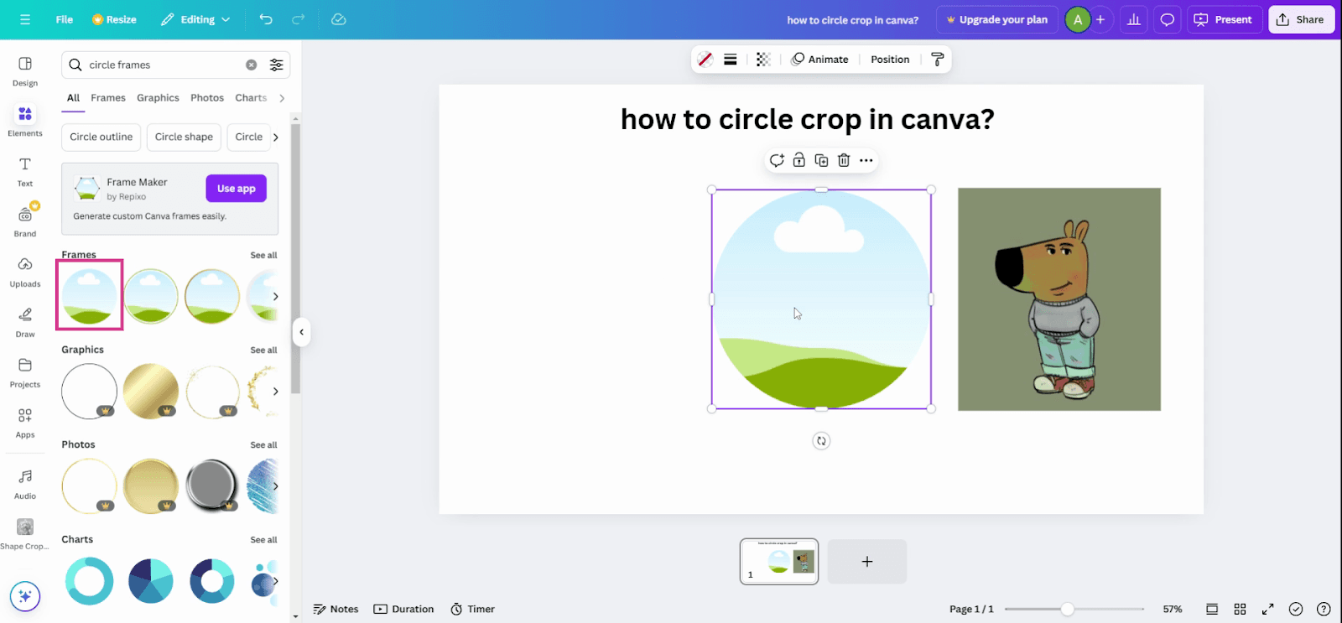
Task: Open the File menu
Action: coord(65,19)
